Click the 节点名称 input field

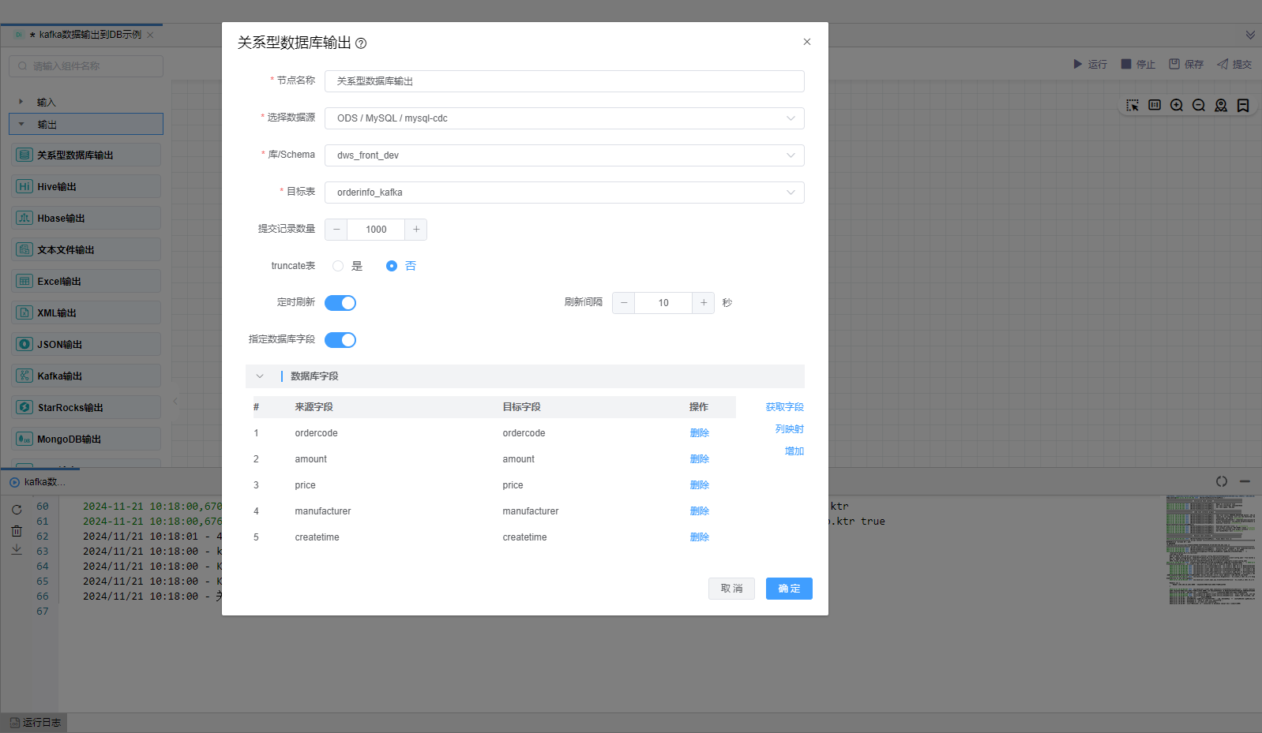click(x=564, y=81)
